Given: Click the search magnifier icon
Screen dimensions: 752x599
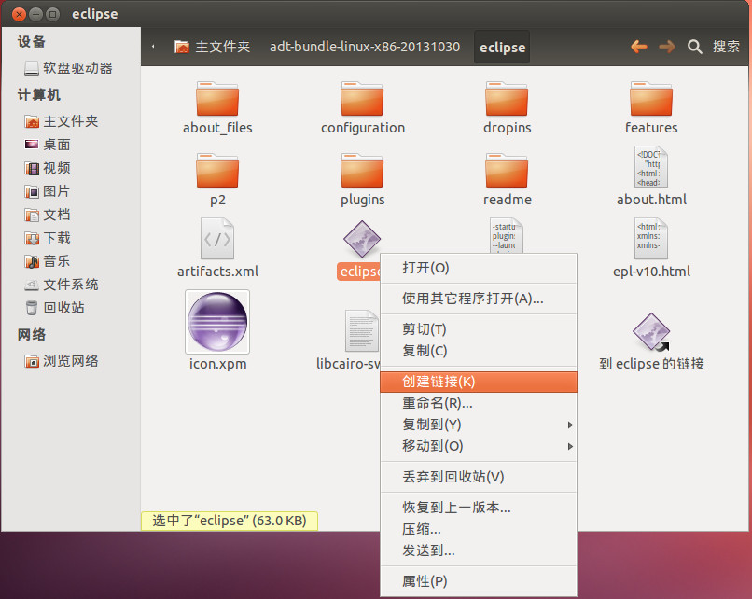Looking at the screenshot, I should point(694,47).
